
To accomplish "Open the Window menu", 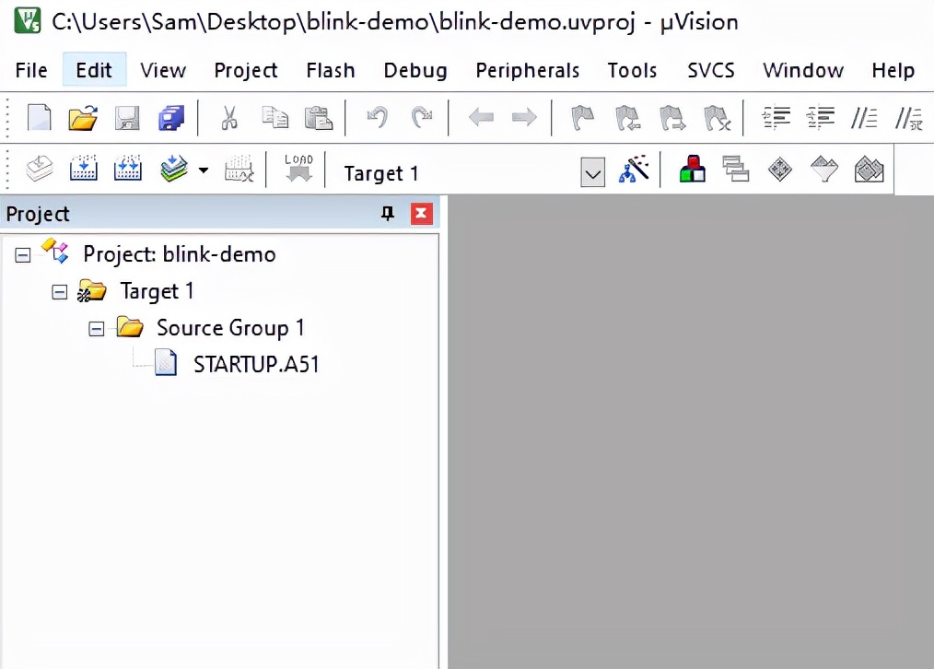I will tap(803, 70).
